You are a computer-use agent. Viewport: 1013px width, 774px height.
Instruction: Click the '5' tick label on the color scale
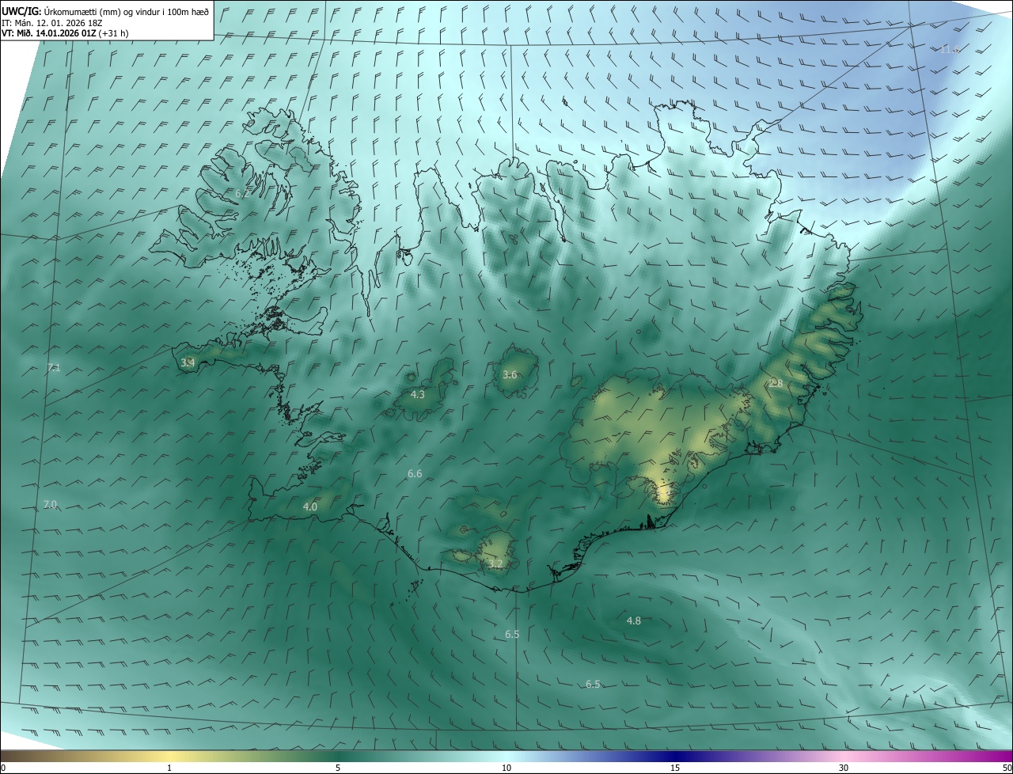(x=338, y=768)
